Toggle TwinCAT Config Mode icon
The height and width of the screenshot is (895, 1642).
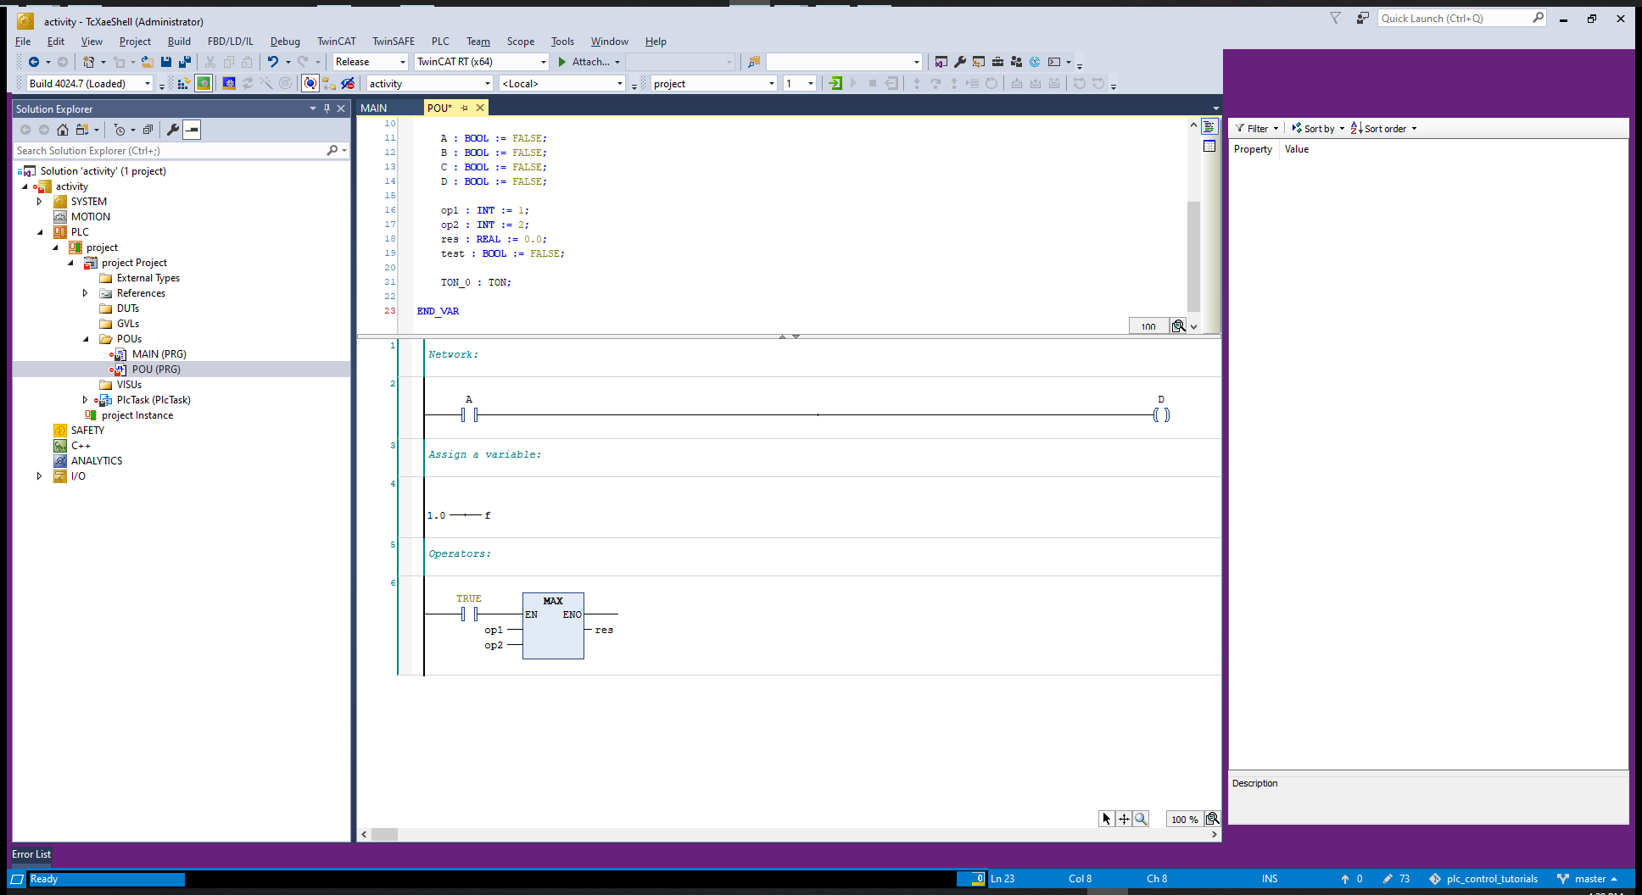pyautogui.click(x=229, y=83)
